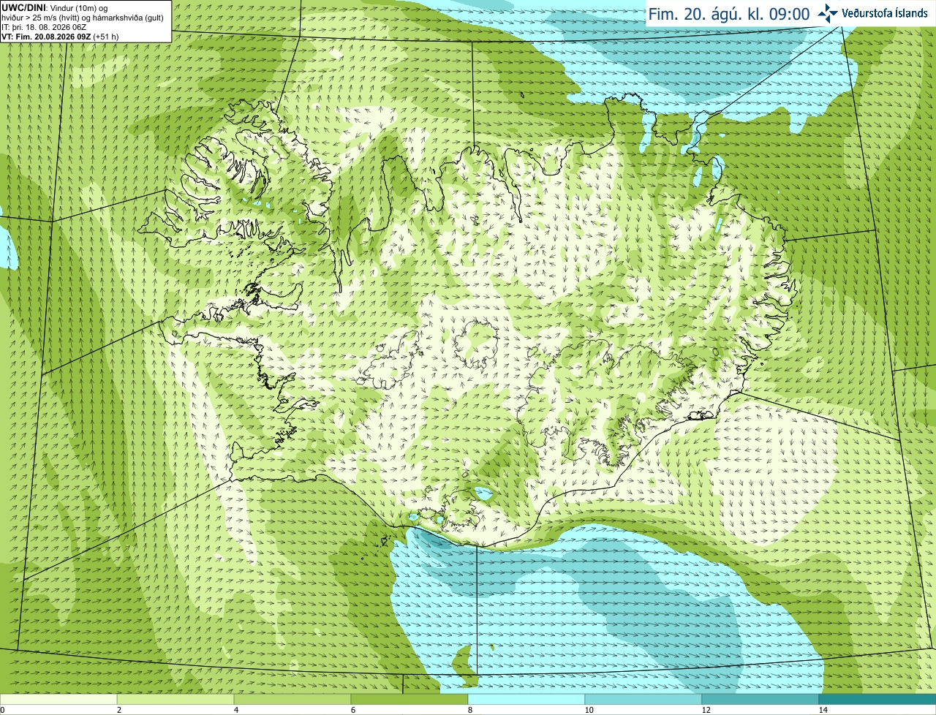This screenshot has width=936, height=715.
Task: Choose the 10–12 m/s legend swatch
Action: pos(643,700)
